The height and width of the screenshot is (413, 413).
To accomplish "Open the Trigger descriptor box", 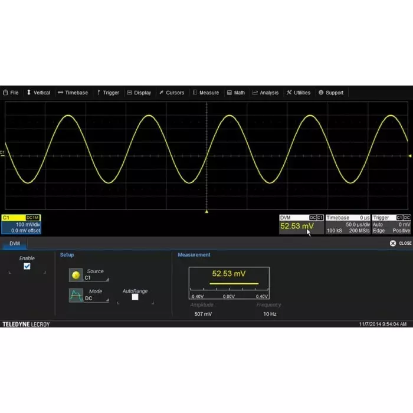I will (x=391, y=224).
